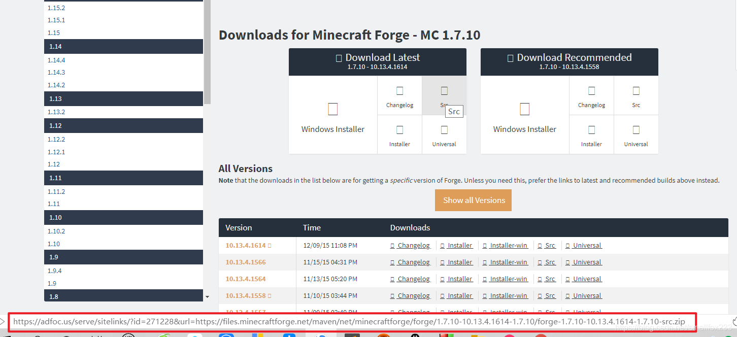Select version 10.13.4.1558 in table
The height and width of the screenshot is (337, 737).
pyautogui.click(x=246, y=296)
